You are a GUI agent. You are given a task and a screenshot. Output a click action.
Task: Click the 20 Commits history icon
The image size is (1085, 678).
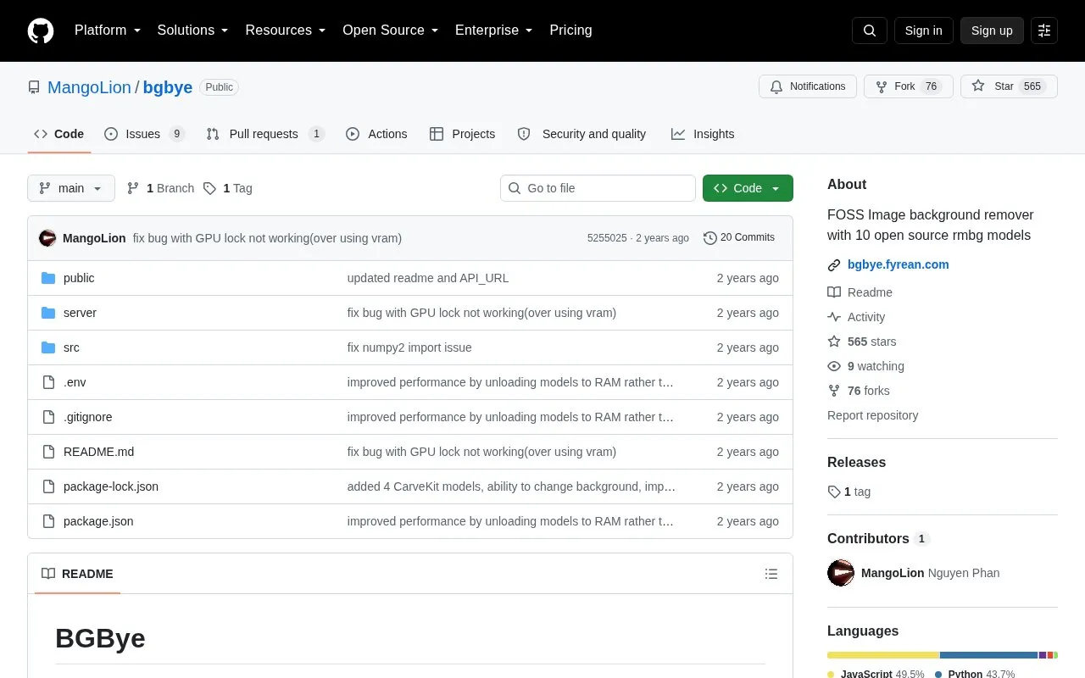(x=710, y=238)
